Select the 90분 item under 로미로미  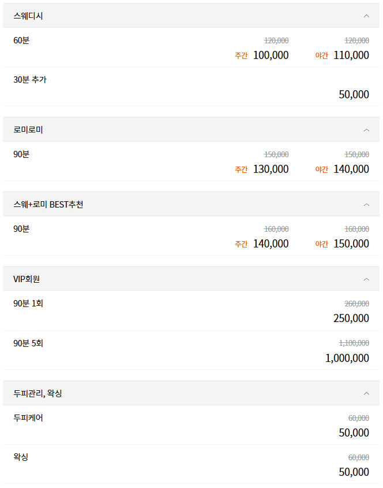coord(19,154)
